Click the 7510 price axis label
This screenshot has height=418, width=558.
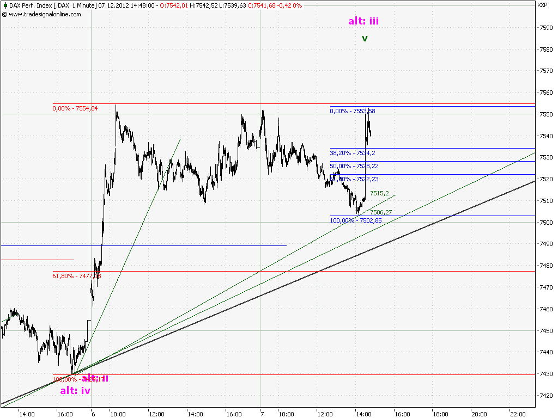pos(546,201)
